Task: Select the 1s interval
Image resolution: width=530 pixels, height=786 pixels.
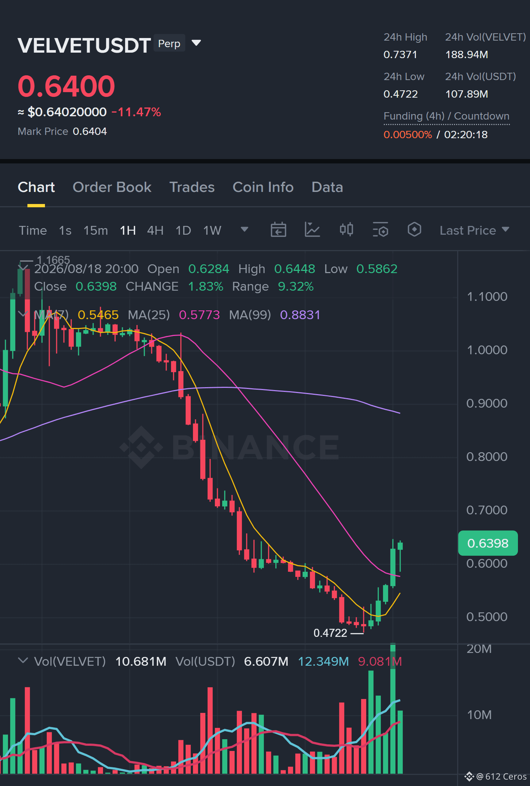Action: pyautogui.click(x=65, y=230)
